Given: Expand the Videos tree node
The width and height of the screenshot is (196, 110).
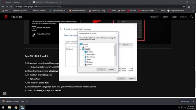Looking at the screenshot, I should pos(83,64).
